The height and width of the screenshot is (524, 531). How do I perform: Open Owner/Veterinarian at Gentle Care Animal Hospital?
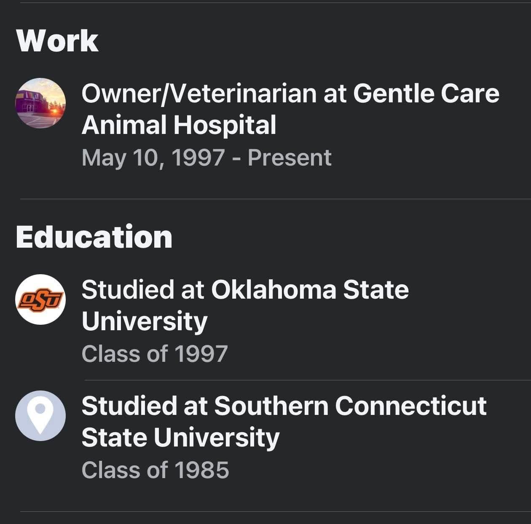[290, 109]
